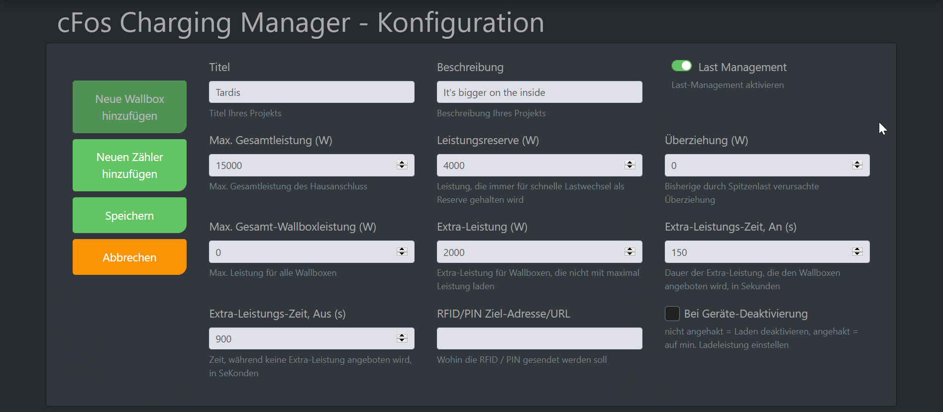Click the 'Beschreibung Ihres Projekts' hint text
Screen dimensions: 943x412
coord(491,113)
